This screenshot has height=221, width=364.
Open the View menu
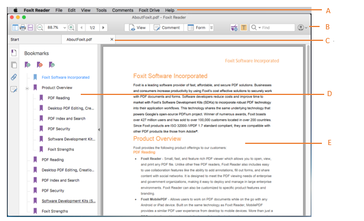pos(85,10)
